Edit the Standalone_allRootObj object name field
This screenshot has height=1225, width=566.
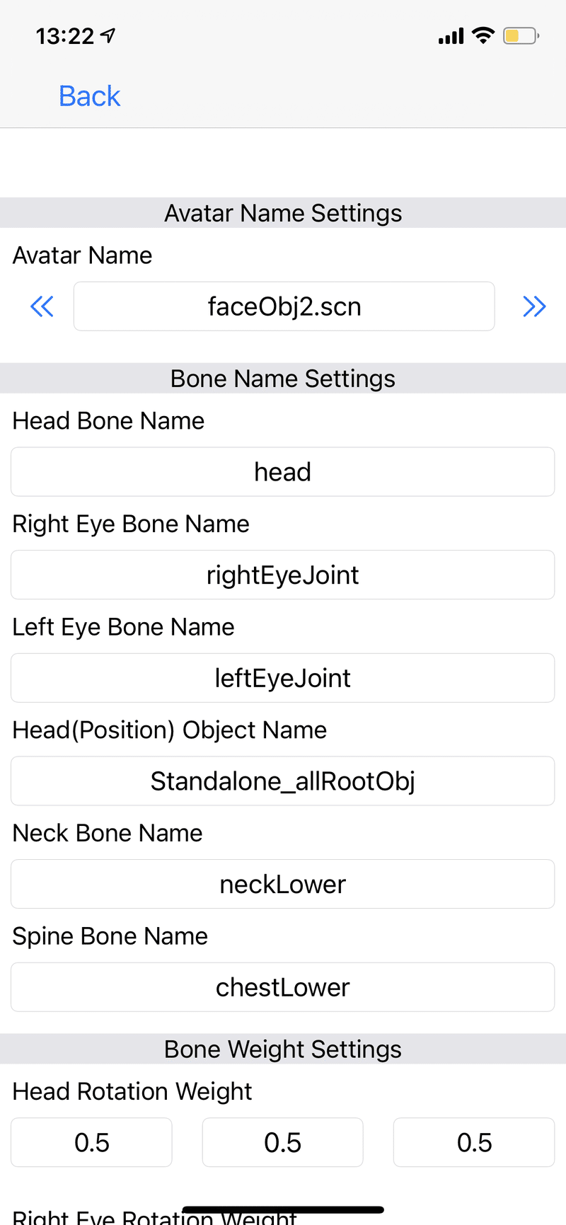[282, 781]
